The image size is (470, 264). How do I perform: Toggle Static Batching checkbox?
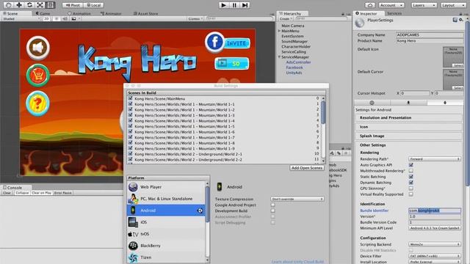[x=411, y=177]
